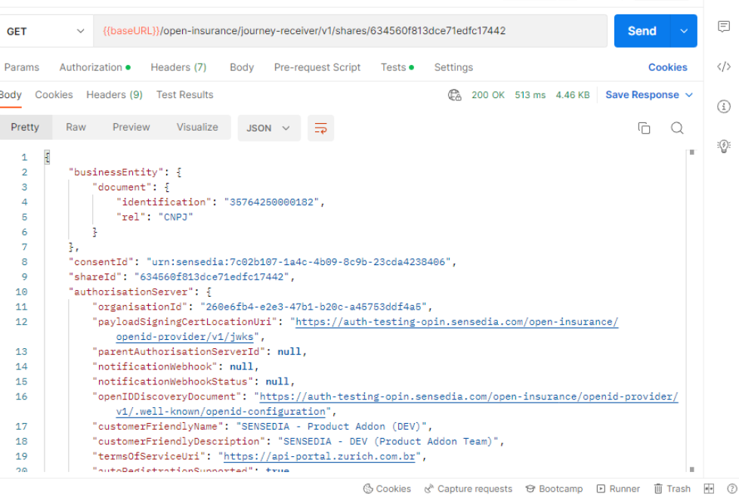Select the Raw response view

pyautogui.click(x=76, y=127)
